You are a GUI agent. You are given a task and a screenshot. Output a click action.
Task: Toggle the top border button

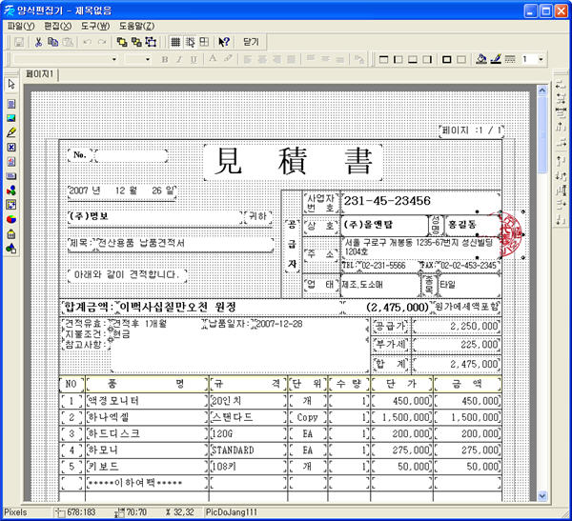(383, 59)
